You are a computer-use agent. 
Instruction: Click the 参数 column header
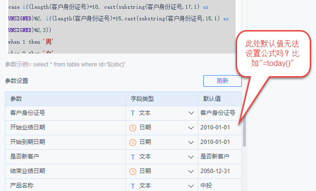tap(65, 99)
